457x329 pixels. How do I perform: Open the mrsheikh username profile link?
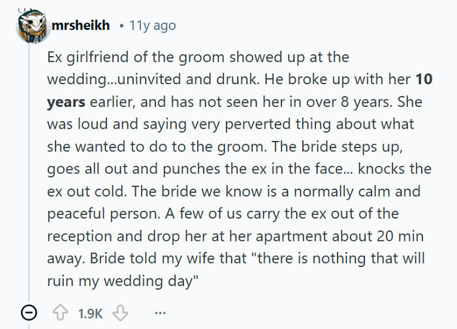pos(82,25)
